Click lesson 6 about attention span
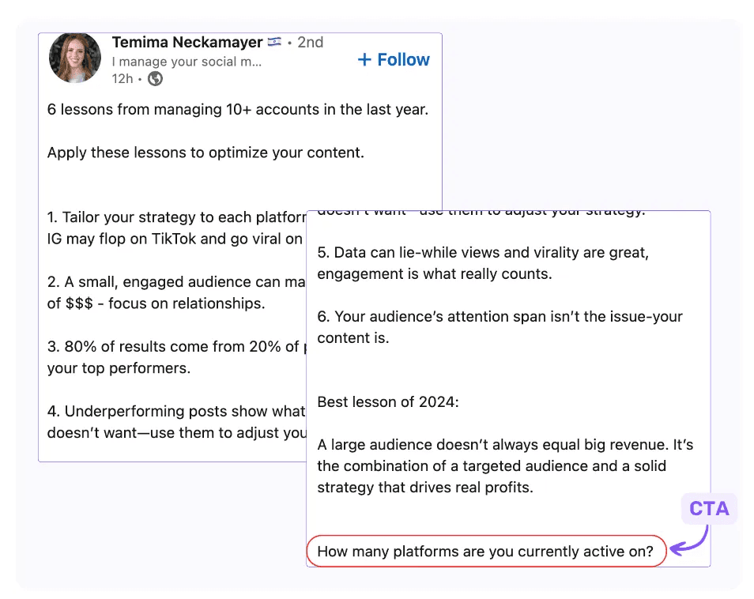Image resolution: width=754 pixels, height=599 pixels. pos(500,327)
